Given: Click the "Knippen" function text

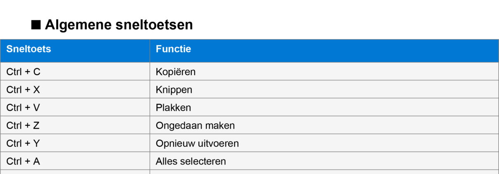Looking at the screenshot, I should [x=174, y=90].
